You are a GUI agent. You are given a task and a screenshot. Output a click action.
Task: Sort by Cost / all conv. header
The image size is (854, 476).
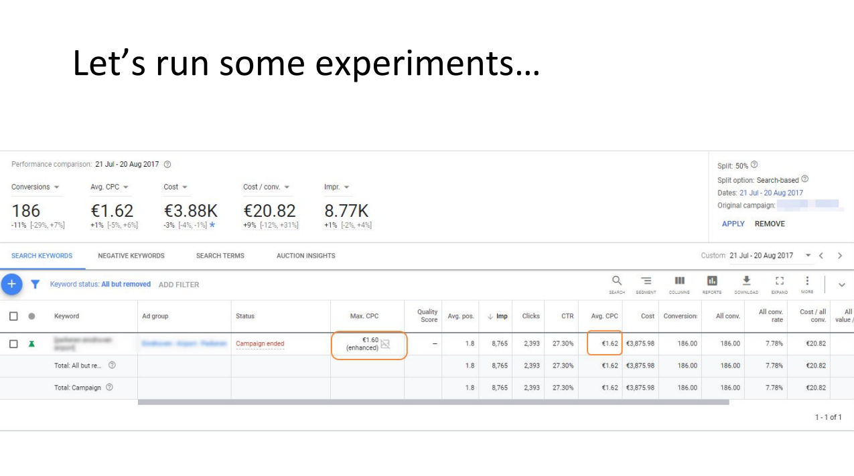[x=813, y=316]
